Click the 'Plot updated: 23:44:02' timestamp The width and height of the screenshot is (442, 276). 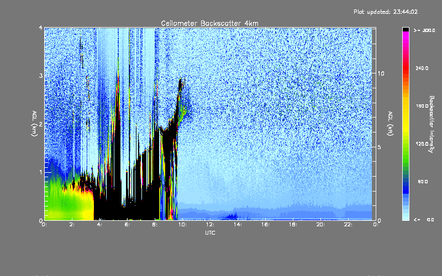click(386, 12)
